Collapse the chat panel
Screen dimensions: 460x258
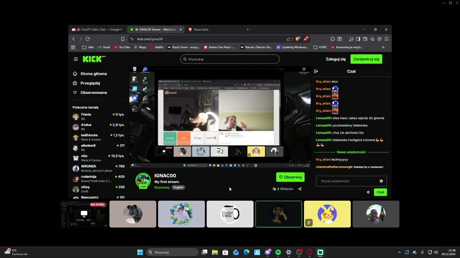pos(316,71)
